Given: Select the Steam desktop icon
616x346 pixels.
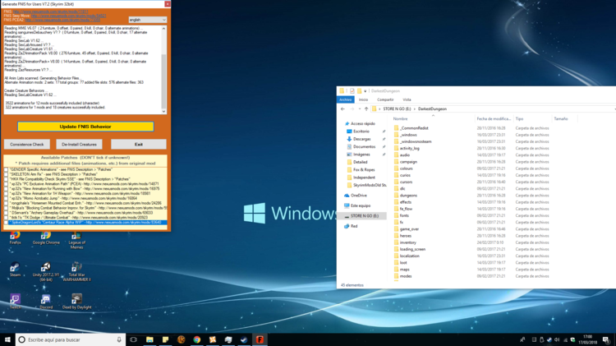Looking at the screenshot, I should [15, 270].
